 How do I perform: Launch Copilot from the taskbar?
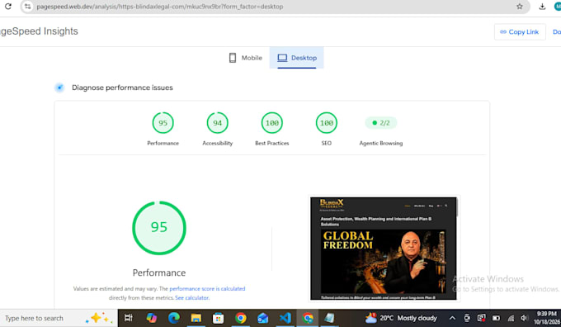(151, 318)
